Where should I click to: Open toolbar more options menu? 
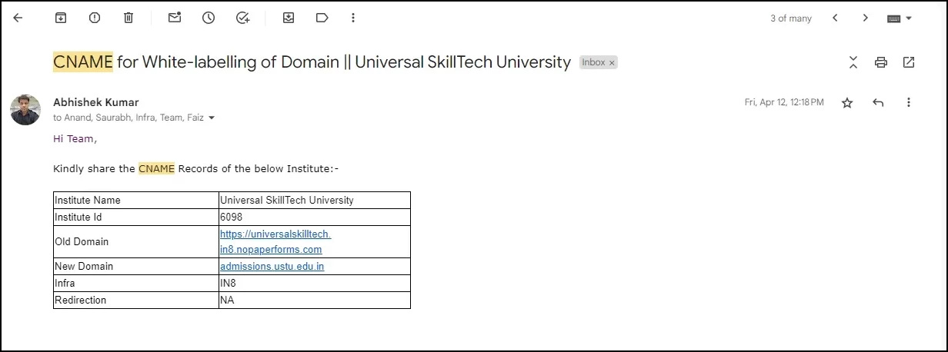coord(353,18)
